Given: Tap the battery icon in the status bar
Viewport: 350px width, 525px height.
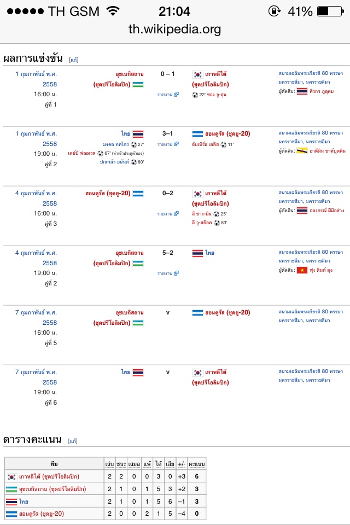Looking at the screenshot, I should click(x=330, y=11).
